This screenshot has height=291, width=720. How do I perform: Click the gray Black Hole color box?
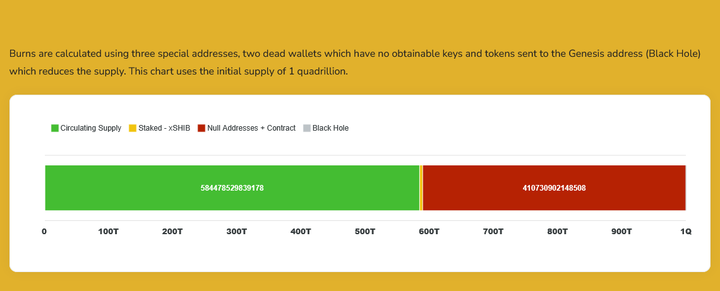point(307,128)
